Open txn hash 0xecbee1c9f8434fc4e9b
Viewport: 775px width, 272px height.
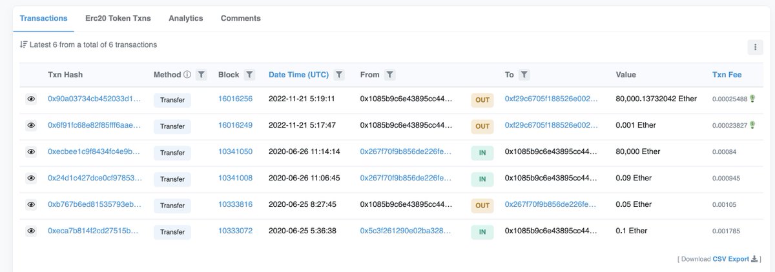click(x=94, y=152)
